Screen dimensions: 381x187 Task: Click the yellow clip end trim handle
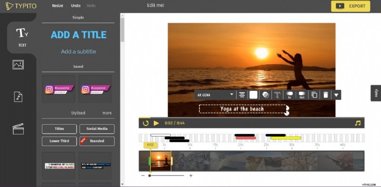pyautogui.click(x=171, y=161)
